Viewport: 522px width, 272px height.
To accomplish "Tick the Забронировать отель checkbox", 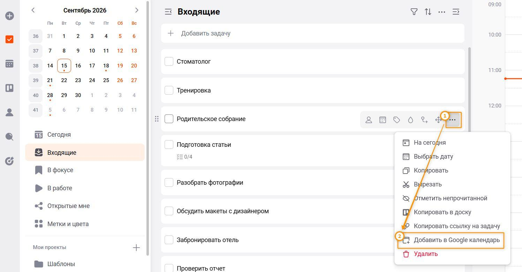I will [169, 240].
